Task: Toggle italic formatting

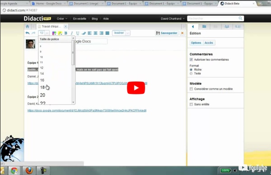Action: point(72,33)
